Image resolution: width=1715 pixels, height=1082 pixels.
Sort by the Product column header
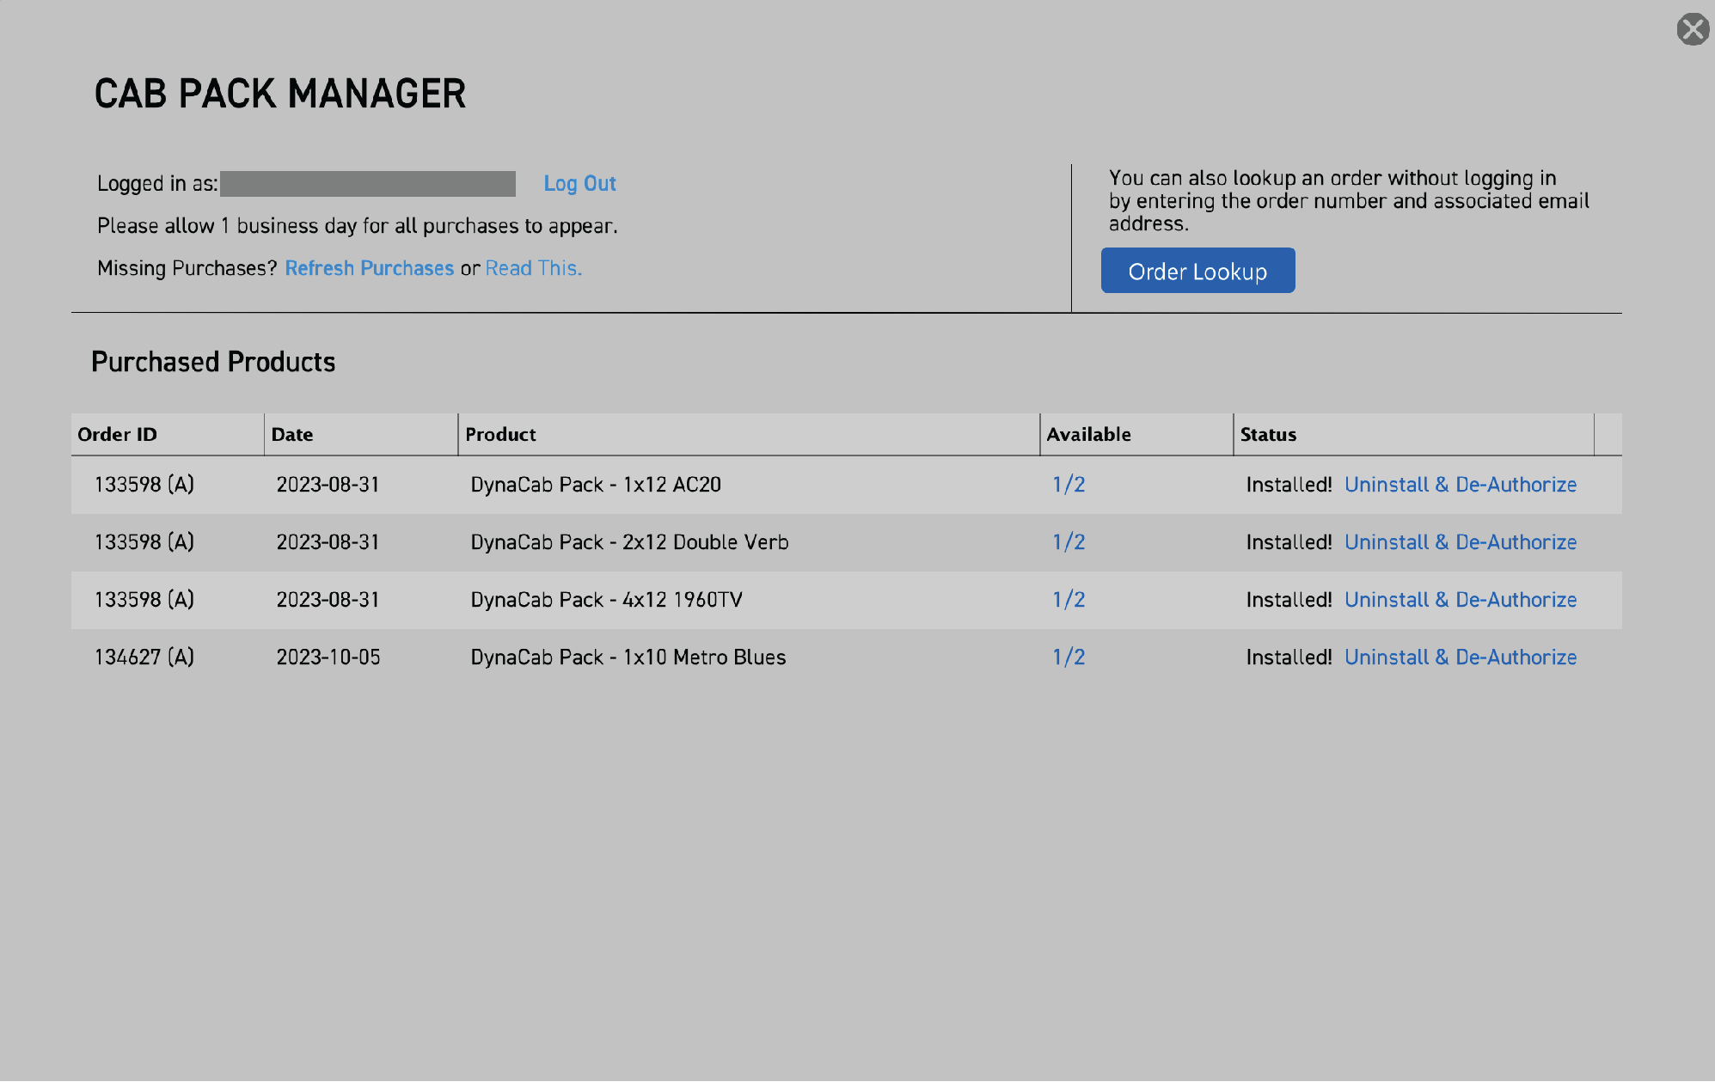(749, 434)
